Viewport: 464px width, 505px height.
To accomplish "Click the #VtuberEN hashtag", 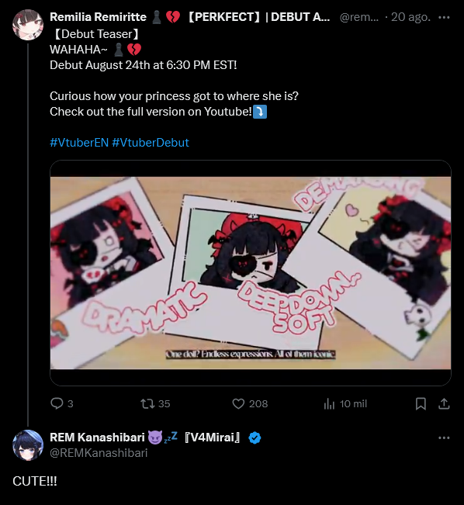I will pos(79,143).
